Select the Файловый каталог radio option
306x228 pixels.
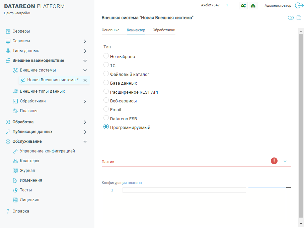[x=106, y=74]
